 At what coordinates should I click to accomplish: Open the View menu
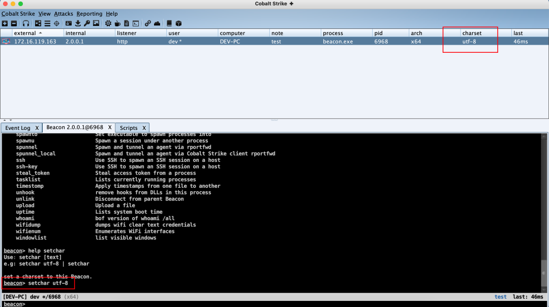click(44, 14)
